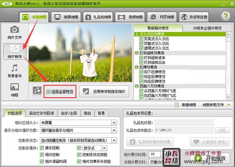The height and width of the screenshot is (167, 235).
Task: Select 功能选项 tab
Action: [x=15, y=113]
